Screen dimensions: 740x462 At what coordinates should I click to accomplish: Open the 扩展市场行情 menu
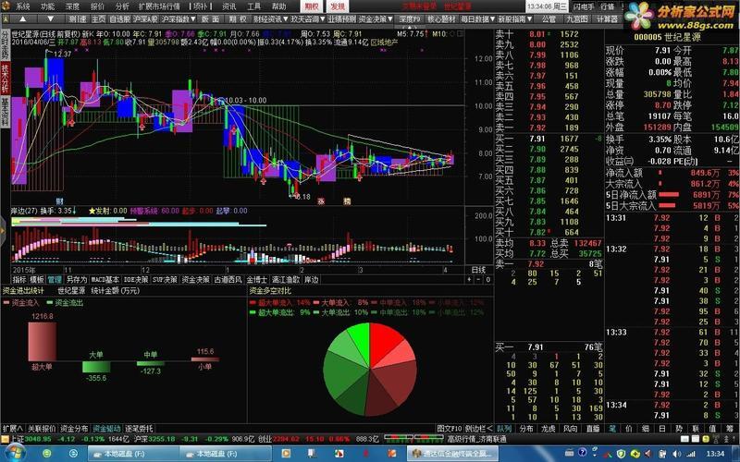[x=159, y=6]
